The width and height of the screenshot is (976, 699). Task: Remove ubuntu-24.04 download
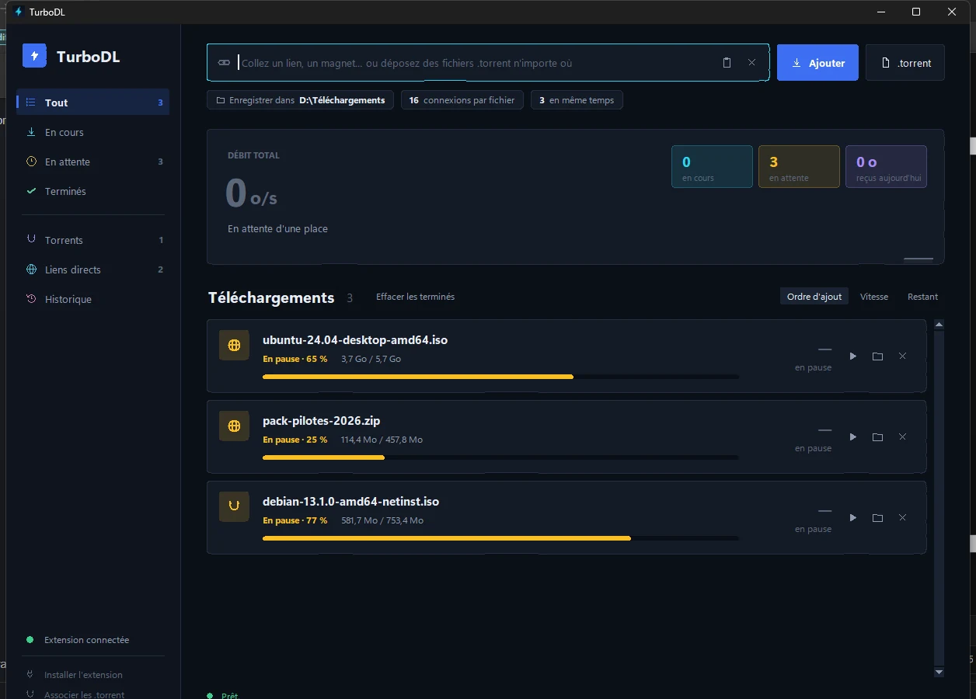coord(902,356)
